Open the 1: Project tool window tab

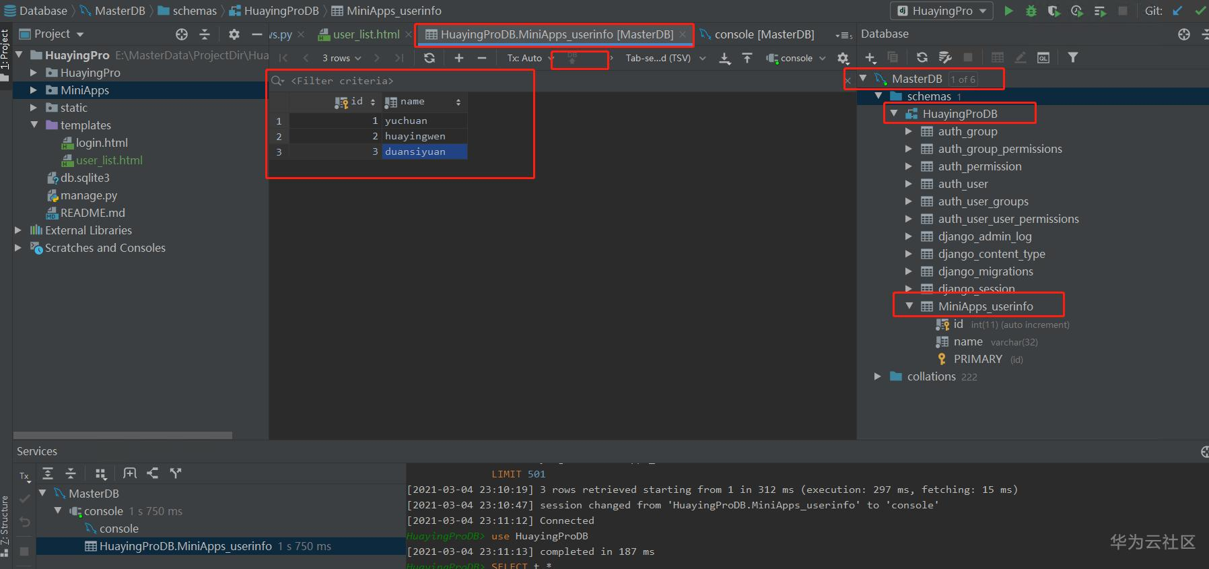pos(5,49)
